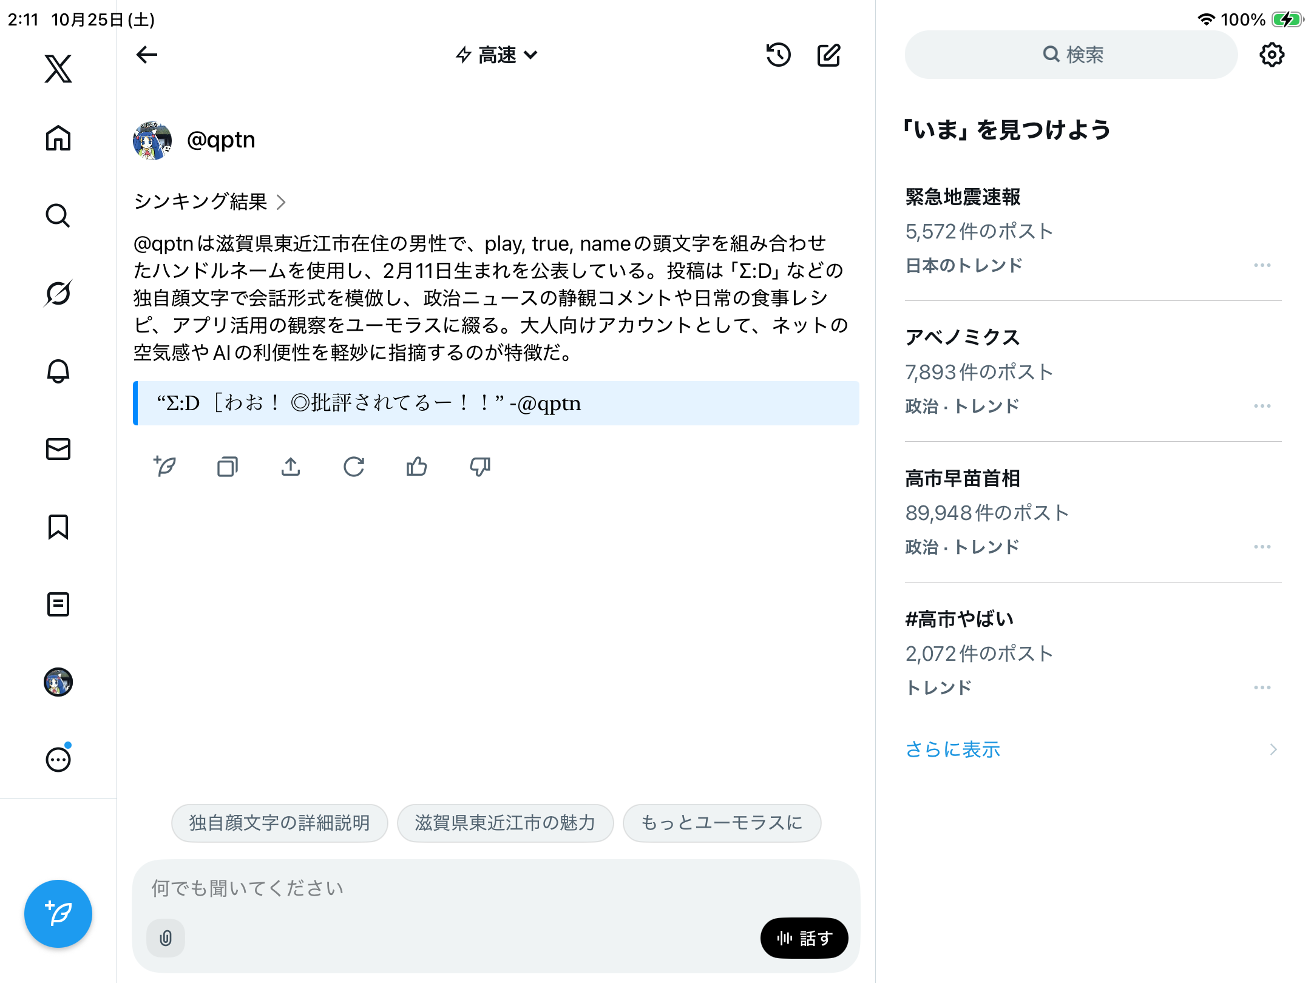This screenshot has height=983, width=1311.
Task: Regenerate the Grok response
Action: coord(354,467)
